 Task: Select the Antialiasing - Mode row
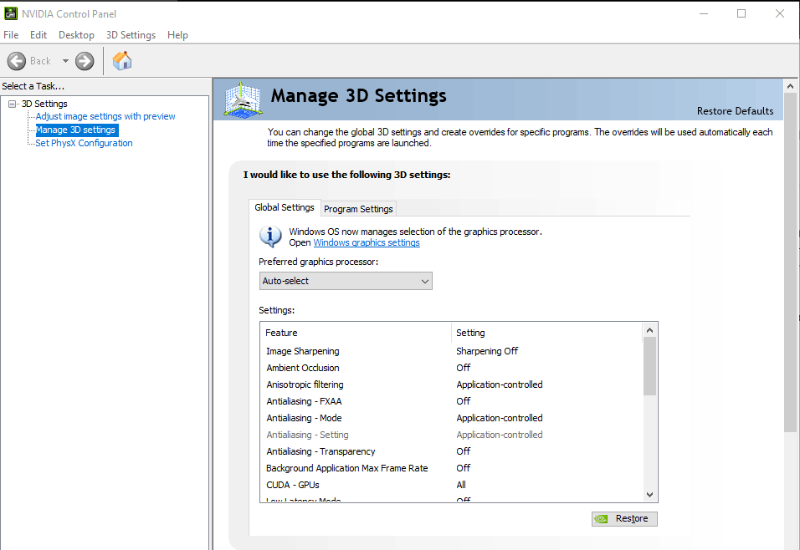coord(451,418)
